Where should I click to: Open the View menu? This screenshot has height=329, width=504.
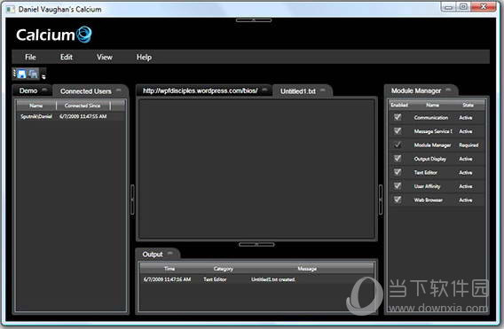(x=105, y=57)
